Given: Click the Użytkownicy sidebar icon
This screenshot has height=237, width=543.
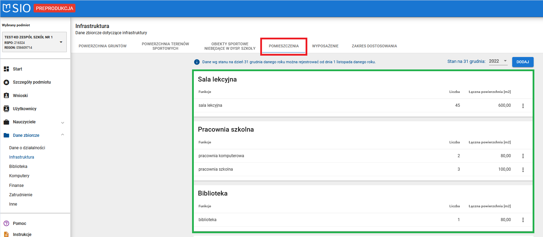Looking at the screenshot, I should [x=6, y=109].
